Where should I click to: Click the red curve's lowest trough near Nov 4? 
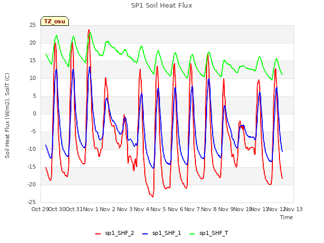153,197
